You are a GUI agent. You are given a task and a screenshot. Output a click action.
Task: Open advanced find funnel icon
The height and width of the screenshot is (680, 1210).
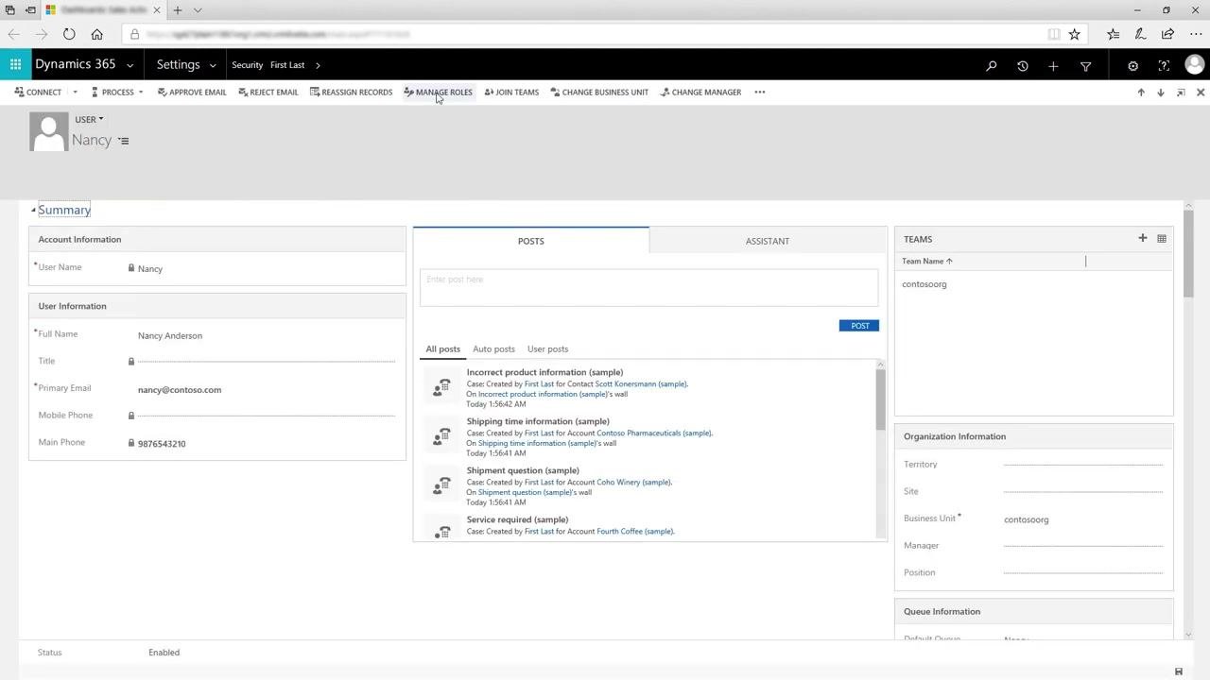1085,66
